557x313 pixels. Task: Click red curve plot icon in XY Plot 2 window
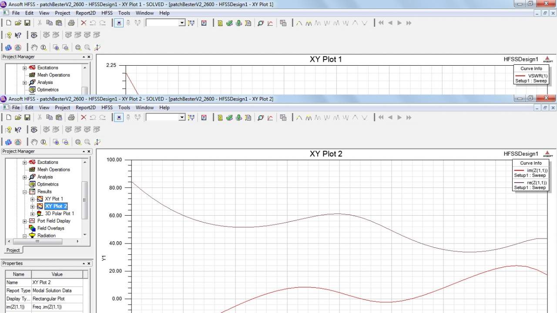point(270,117)
